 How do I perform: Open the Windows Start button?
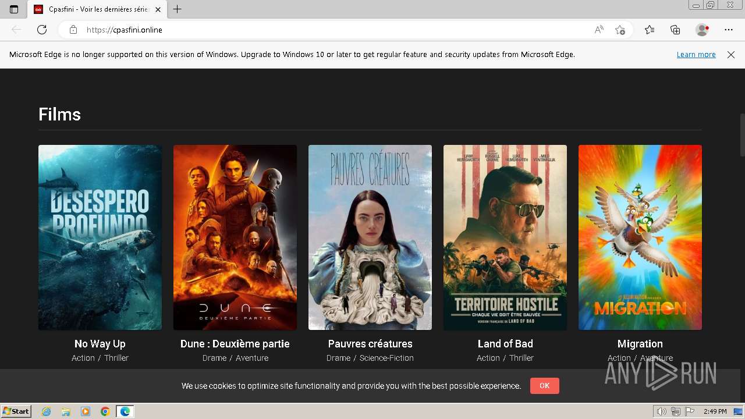click(x=16, y=411)
